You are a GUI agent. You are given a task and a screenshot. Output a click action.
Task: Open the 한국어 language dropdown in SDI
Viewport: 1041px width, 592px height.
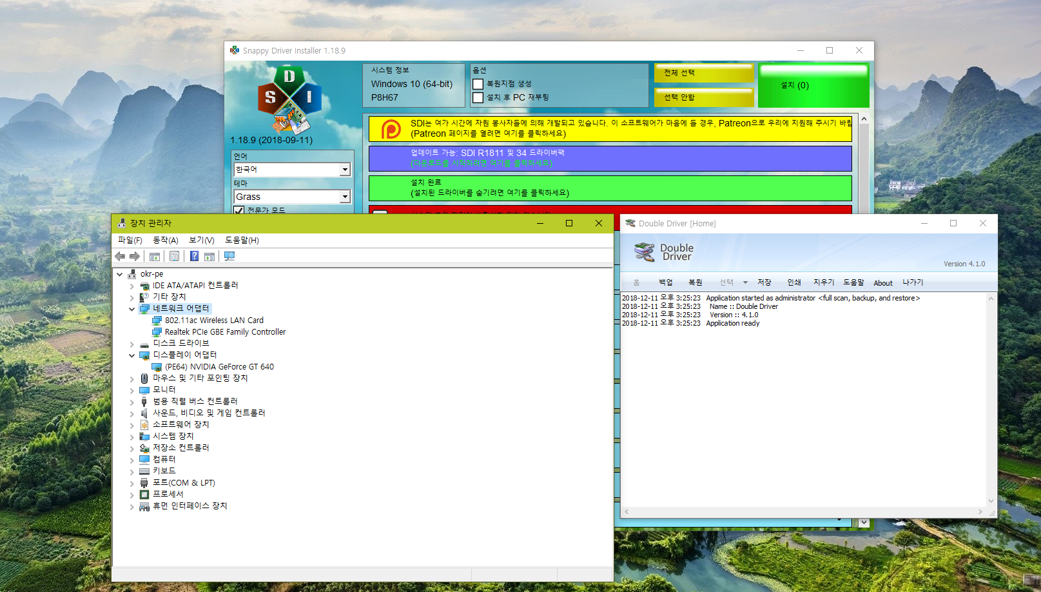coord(345,170)
